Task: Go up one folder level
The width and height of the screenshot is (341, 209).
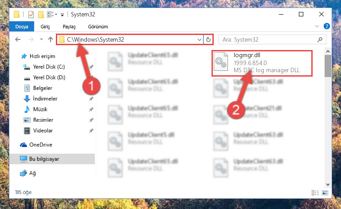Action: 51,39
